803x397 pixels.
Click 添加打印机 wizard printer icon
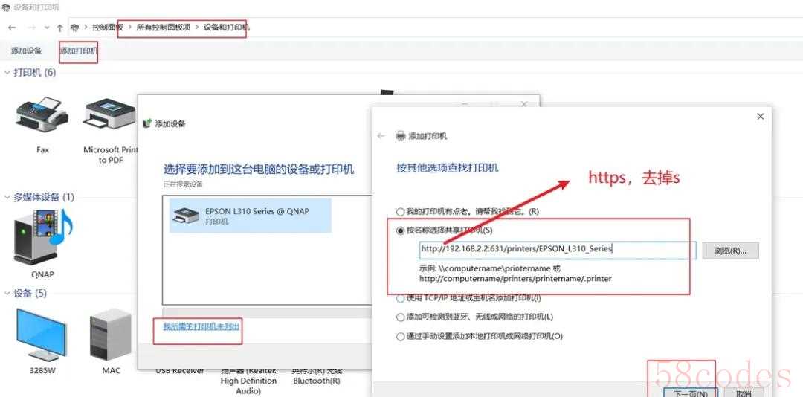(401, 136)
